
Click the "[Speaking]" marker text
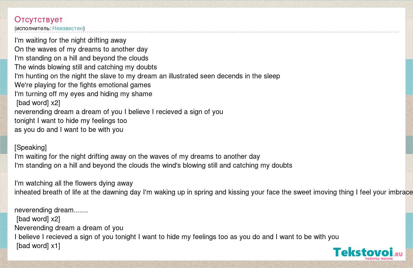[x=31, y=148]
